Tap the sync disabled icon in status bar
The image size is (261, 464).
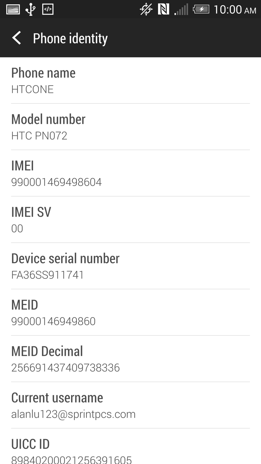[146, 9]
